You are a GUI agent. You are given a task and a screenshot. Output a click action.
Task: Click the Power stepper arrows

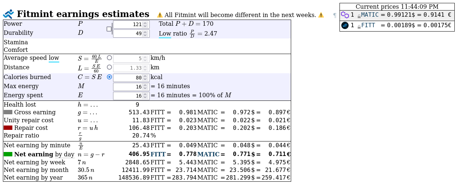(x=145, y=25)
